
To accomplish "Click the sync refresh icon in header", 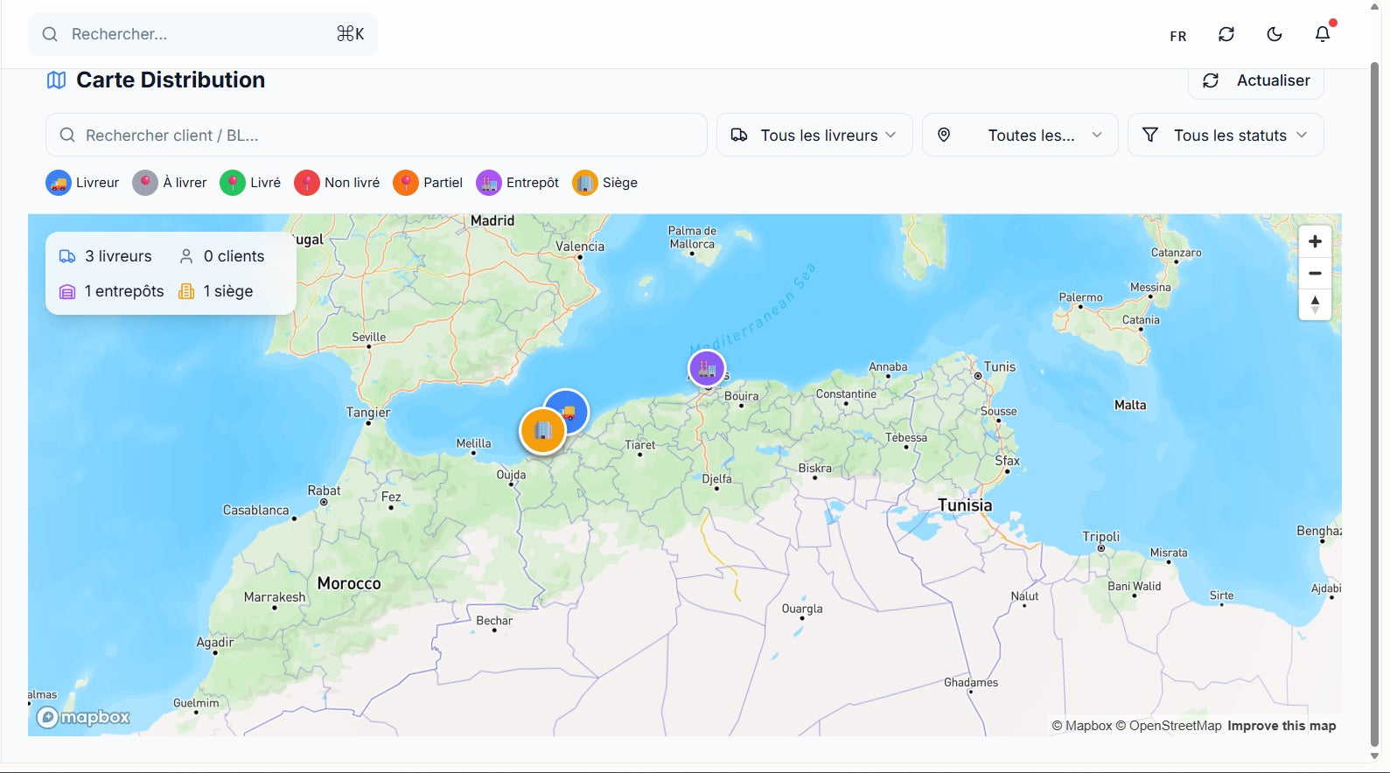I will coord(1226,34).
